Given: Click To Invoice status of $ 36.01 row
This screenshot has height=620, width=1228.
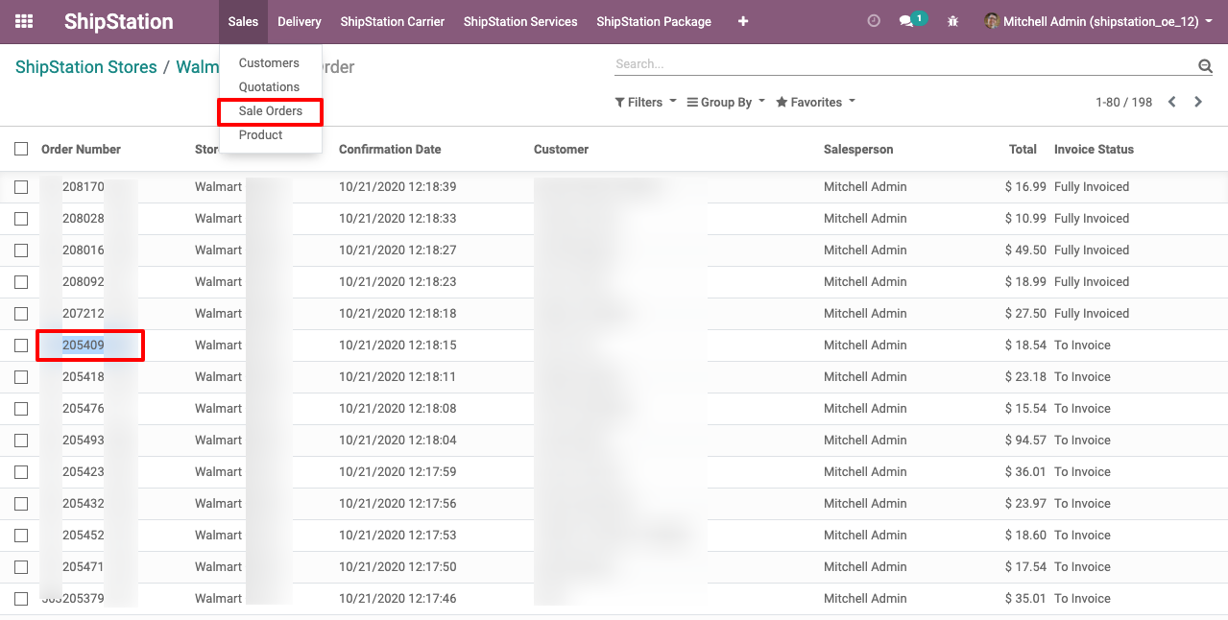Looking at the screenshot, I should [x=1082, y=471].
